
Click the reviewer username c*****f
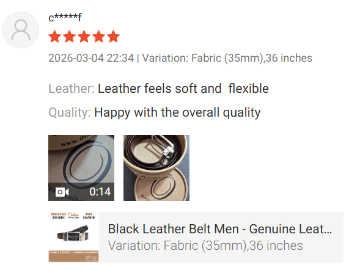tap(65, 18)
